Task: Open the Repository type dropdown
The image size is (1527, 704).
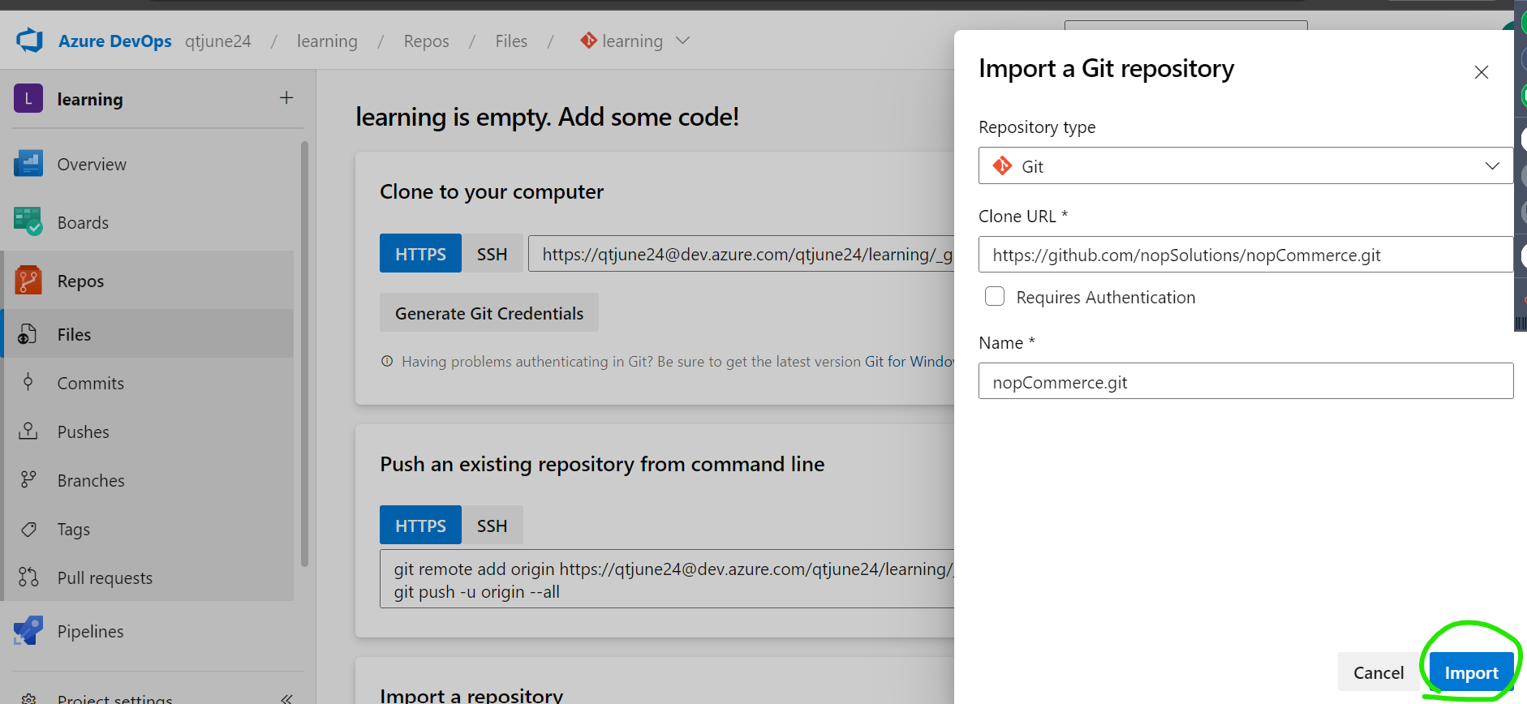Action: point(1245,165)
